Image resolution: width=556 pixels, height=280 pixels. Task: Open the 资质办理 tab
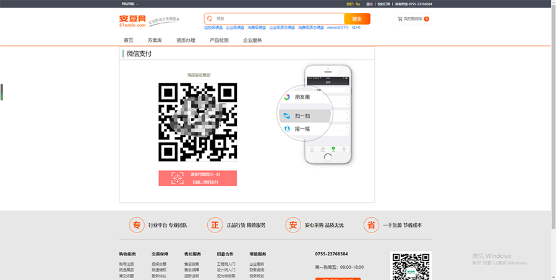tap(186, 40)
